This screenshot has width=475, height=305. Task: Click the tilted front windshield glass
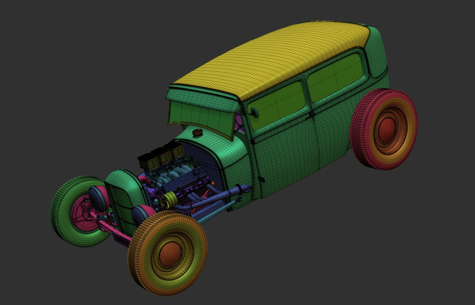[x=202, y=118]
